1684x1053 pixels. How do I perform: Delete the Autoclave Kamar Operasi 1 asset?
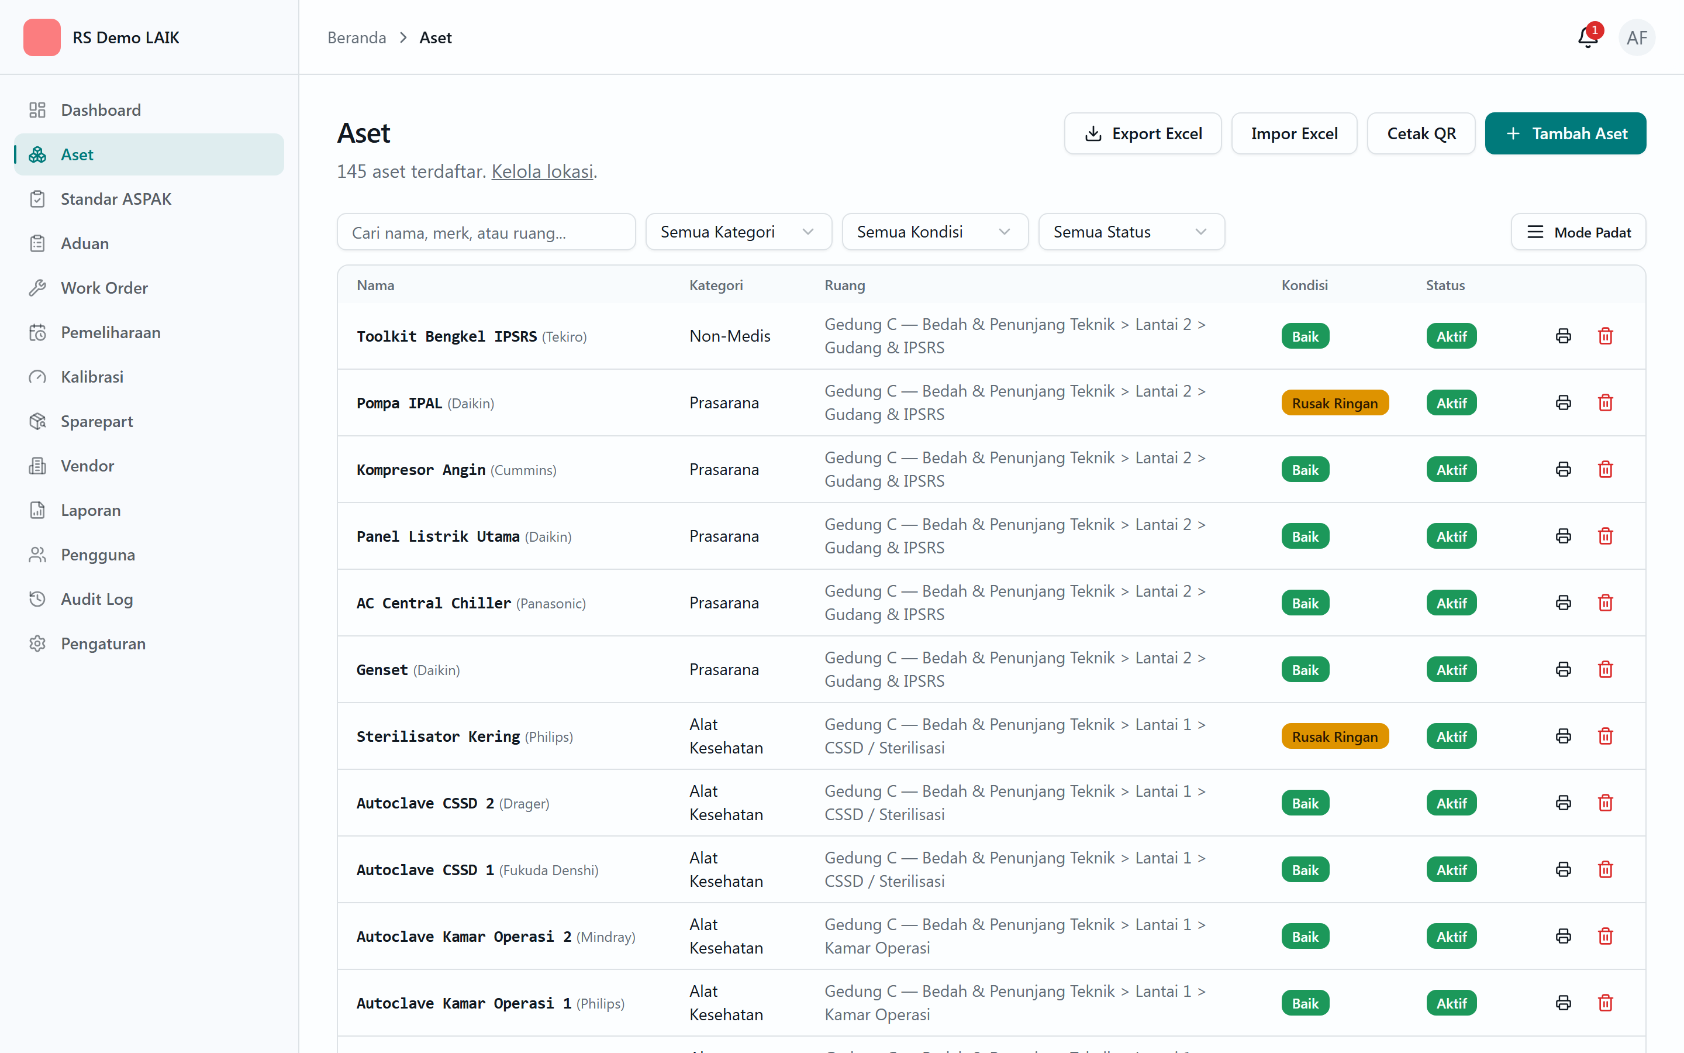[x=1606, y=1003]
